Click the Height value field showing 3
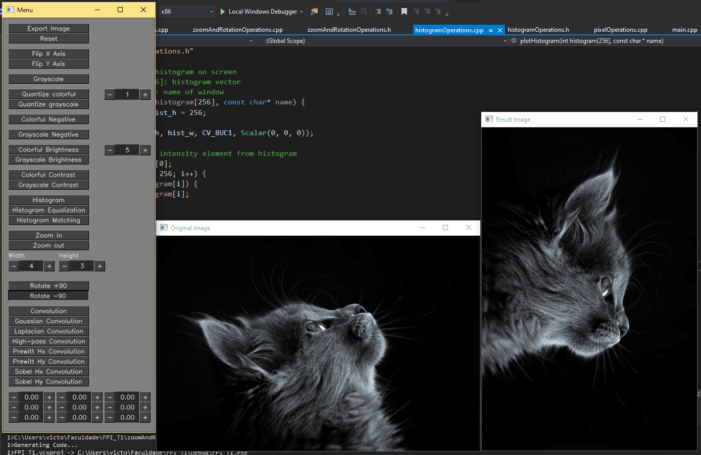Image resolution: width=701 pixels, height=455 pixels. coord(82,266)
